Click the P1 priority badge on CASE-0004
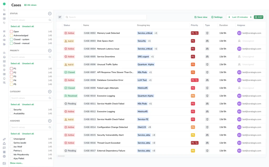The image size is (269, 167). (x=193, y=49)
